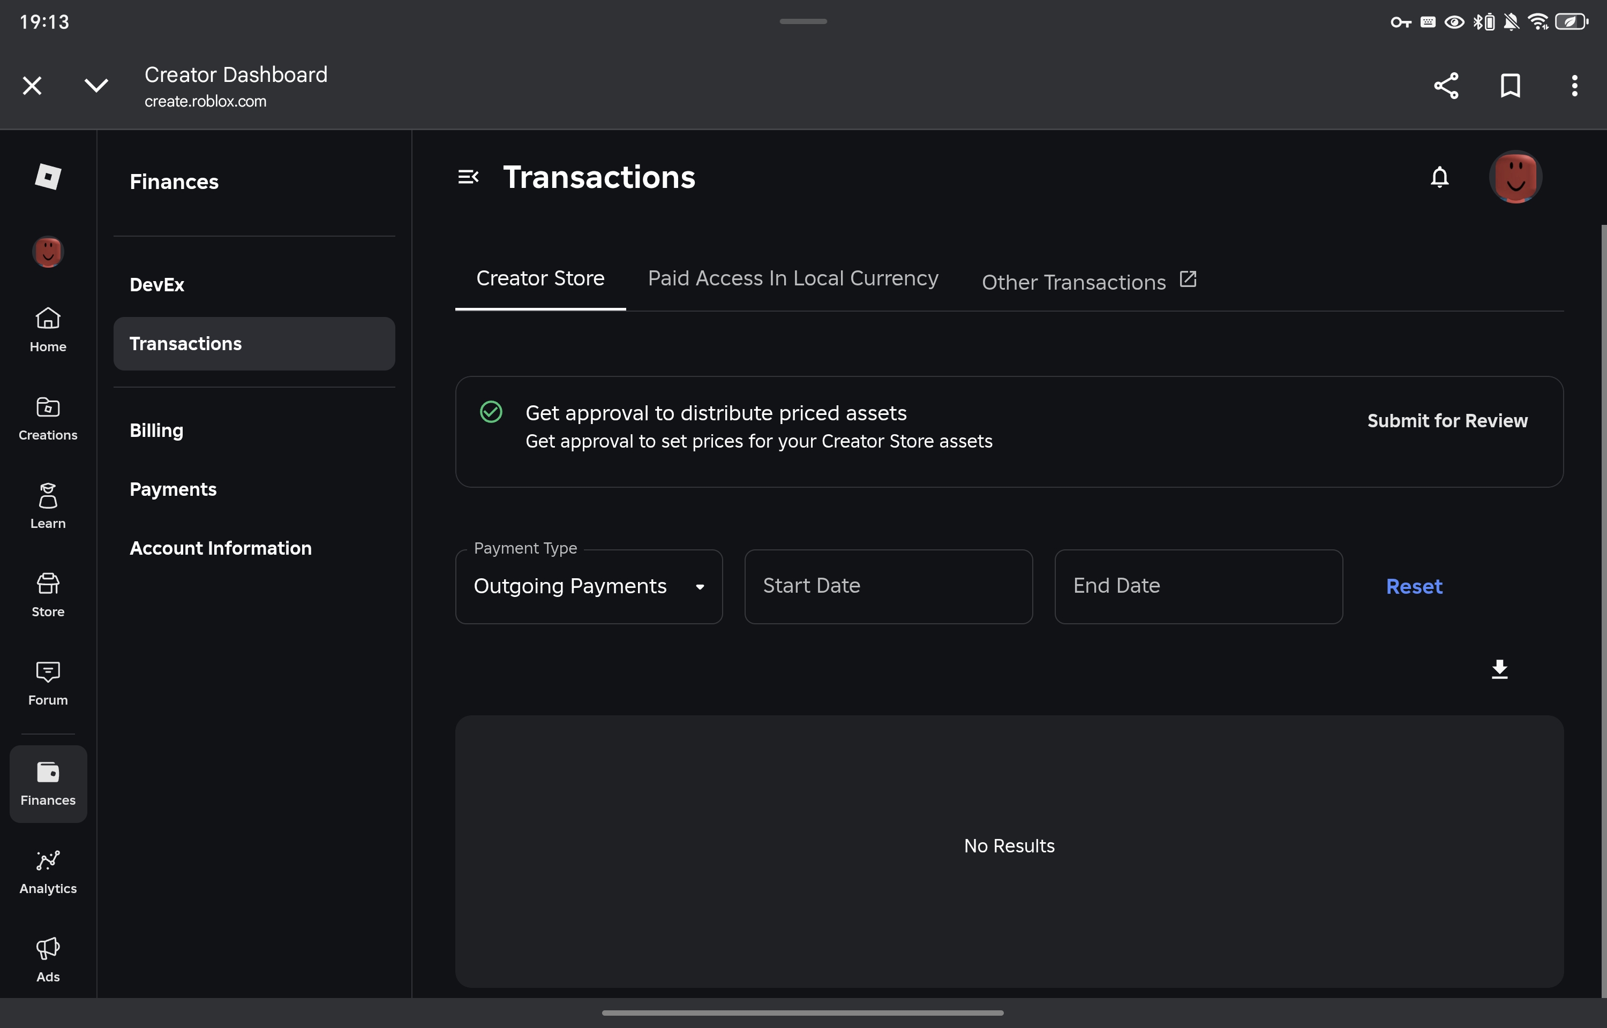
Task: Open Other Transactions external tab
Action: tap(1089, 282)
